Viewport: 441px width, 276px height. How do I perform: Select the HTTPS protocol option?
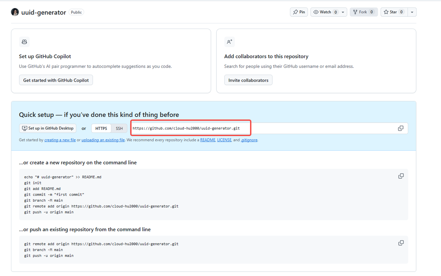101,129
